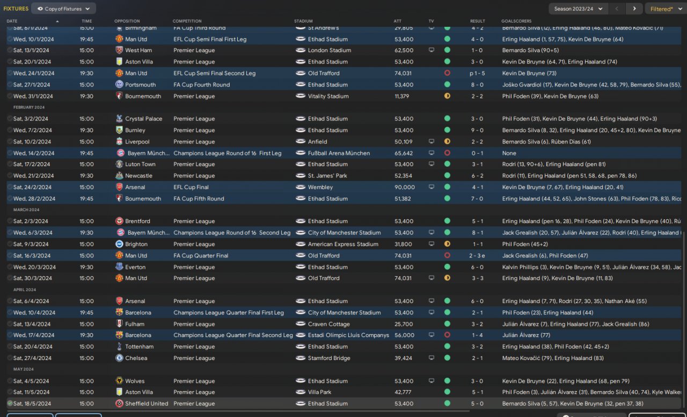The height and width of the screenshot is (417, 687).
Task: Open the Copy of Fixtures view dropdown
Action: [x=64, y=9]
